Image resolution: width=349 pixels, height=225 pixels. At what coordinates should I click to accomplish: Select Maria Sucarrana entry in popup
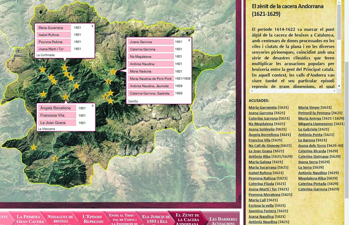54,28
